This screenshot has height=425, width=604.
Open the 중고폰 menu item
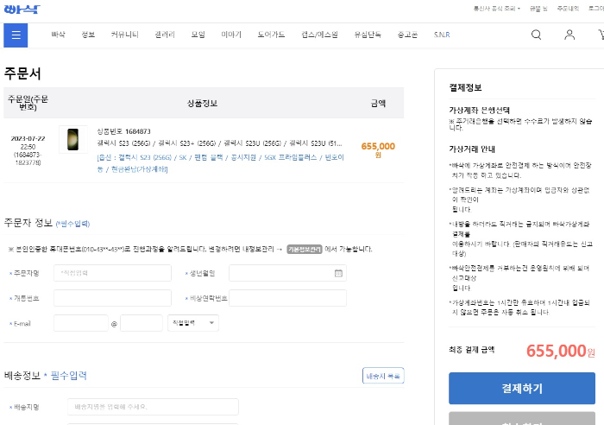point(407,35)
